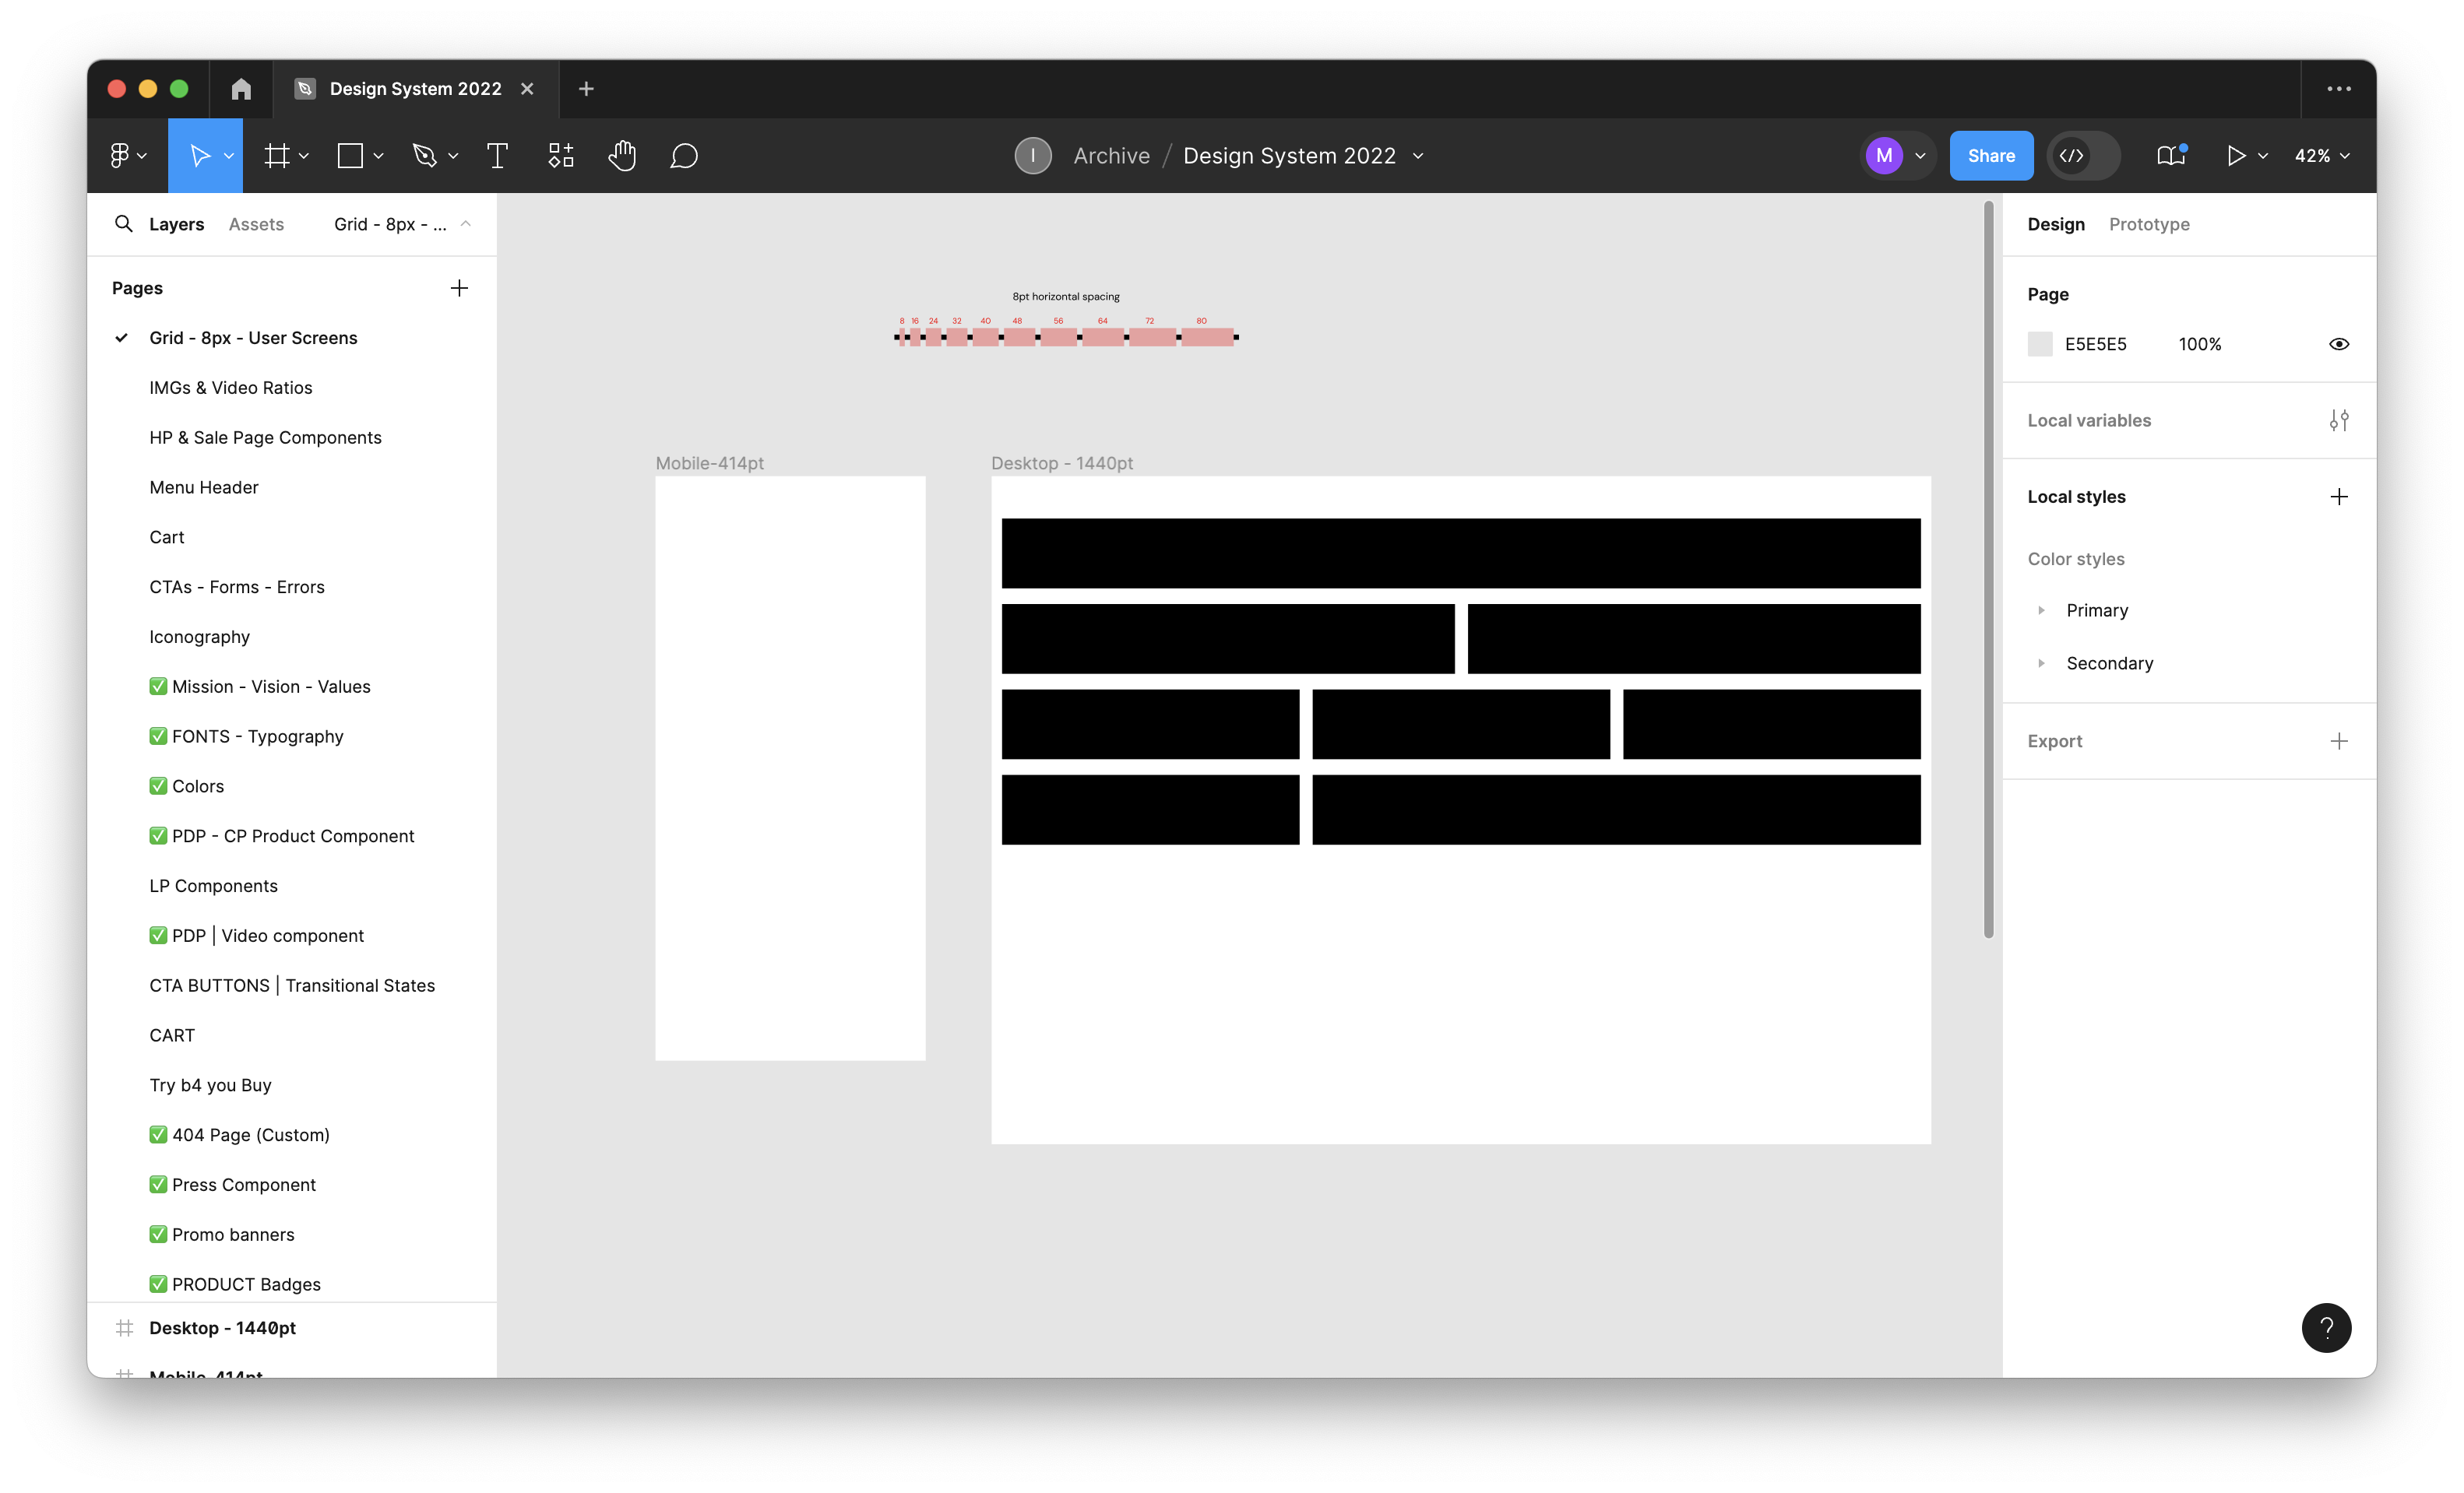Select the Design System 2022 file tab

[415, 89]
